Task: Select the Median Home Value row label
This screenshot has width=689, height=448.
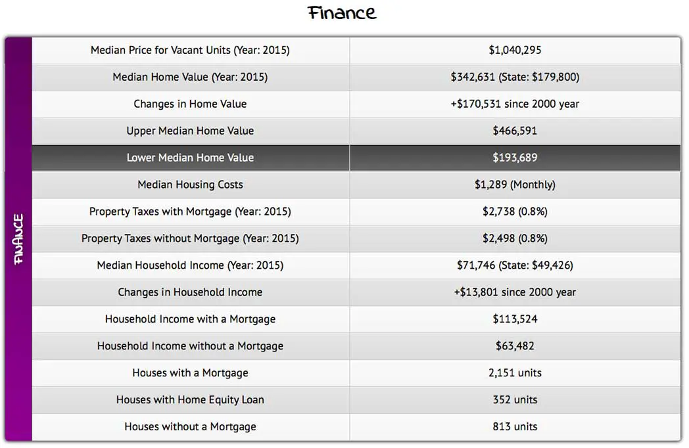Action: pos(190,77)
